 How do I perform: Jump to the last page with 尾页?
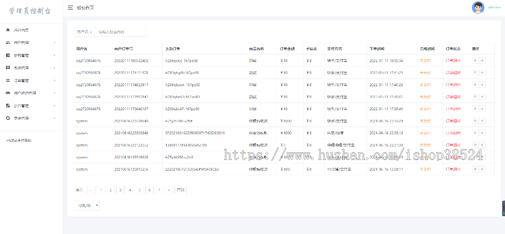181,190
